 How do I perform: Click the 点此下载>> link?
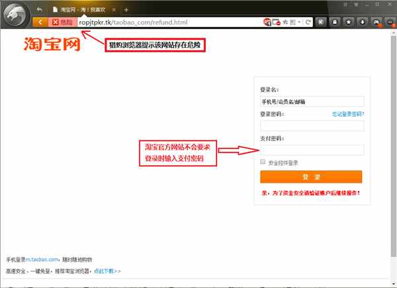[107, 271]
